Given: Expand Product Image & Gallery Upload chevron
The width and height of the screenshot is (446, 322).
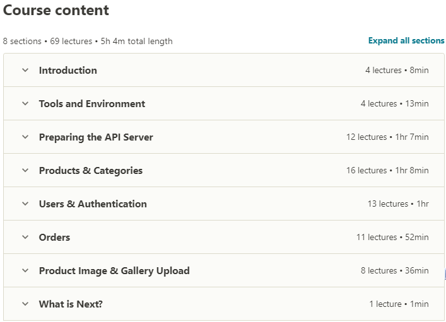Looking at the screenshot, I should point(25,270).
